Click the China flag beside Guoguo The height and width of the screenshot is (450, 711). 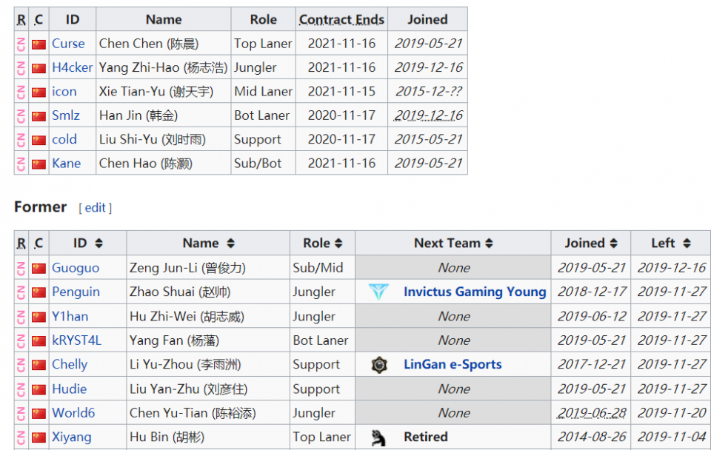pyautogui.click(x=39, y=268)
